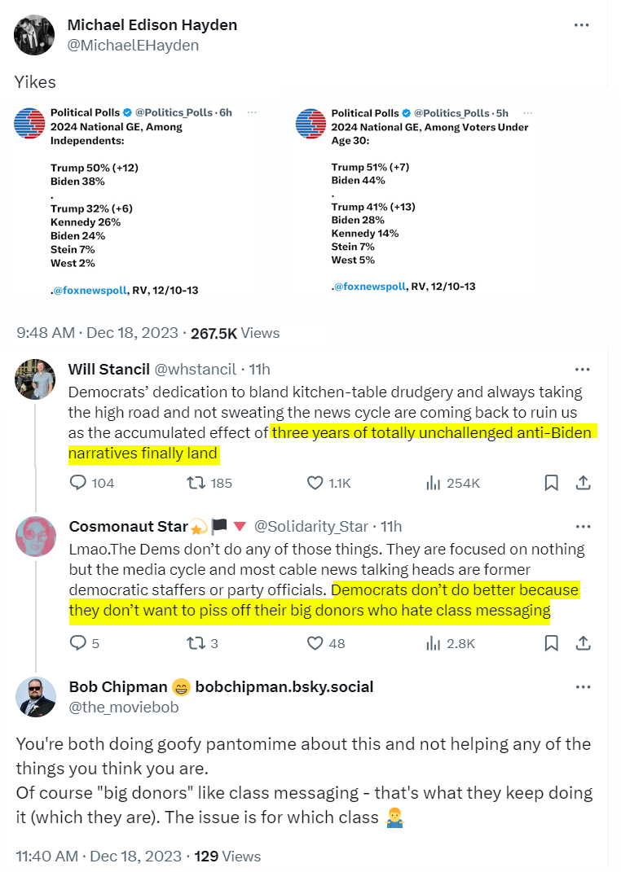This screenshot has width=621, height=872.
Task: Open Michael Edison Hayden's profile name
Action: coord(152,25)
